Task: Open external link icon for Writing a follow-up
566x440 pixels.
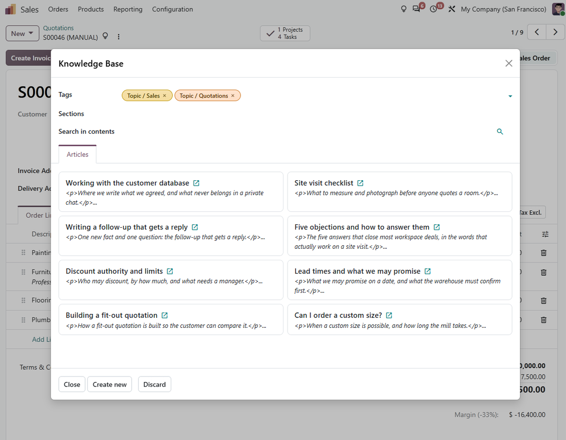Action: pos(195,227)
